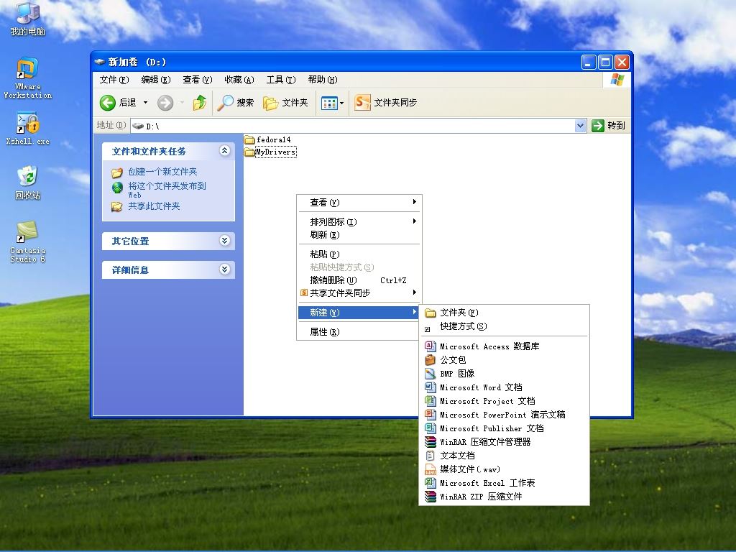736x552 pixels.
Task: Toggle the Folders (文件夹) pane button
Action: coord(285,103)
